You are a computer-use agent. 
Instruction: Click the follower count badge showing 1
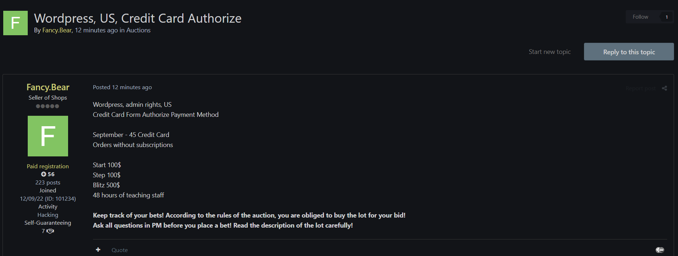666,17
